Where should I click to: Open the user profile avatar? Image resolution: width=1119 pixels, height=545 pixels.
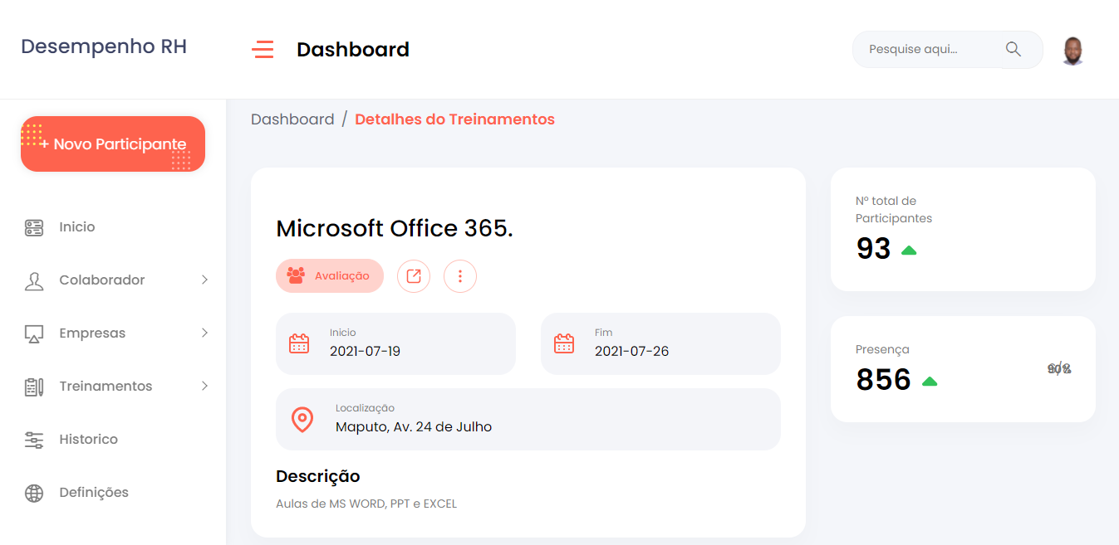pos(1072,51)
